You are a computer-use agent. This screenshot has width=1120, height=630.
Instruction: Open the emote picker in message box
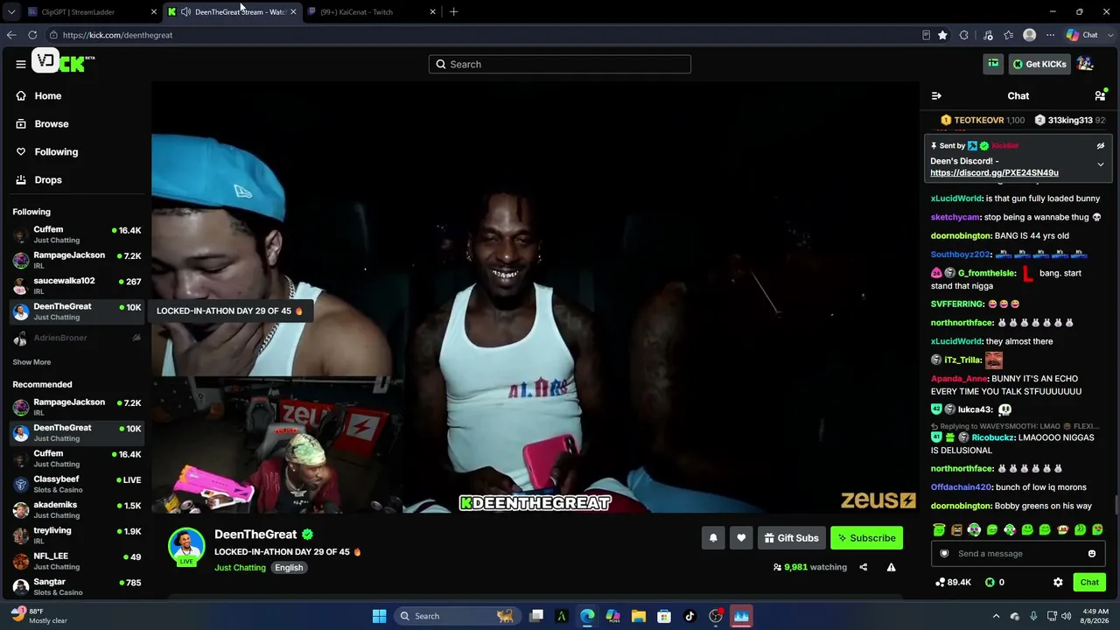(x=1092, y=554)
